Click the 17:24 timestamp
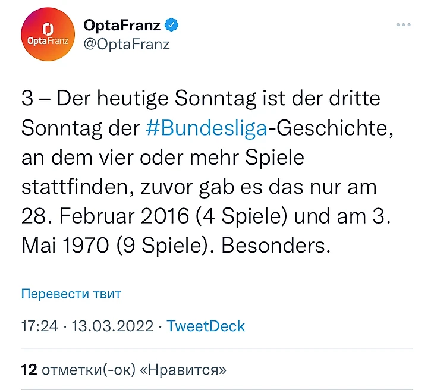Viewport: 434px width, 390px height. click(x=38, y=326)
